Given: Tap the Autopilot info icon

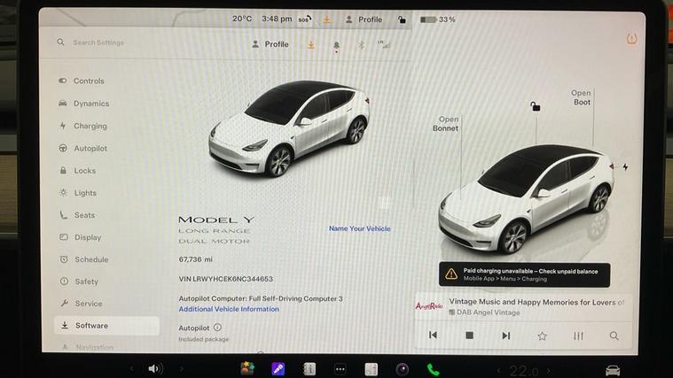Looking at the screenshot, I should click(x=217, y=328).
